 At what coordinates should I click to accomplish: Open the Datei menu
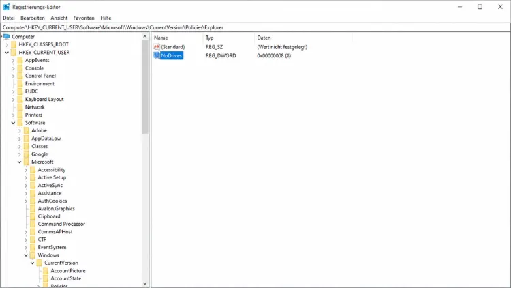pos(9,18)
